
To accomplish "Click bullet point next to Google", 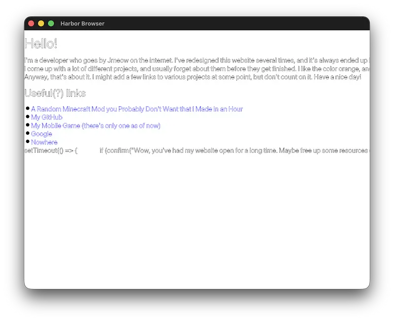I will [x=28, y=133].
